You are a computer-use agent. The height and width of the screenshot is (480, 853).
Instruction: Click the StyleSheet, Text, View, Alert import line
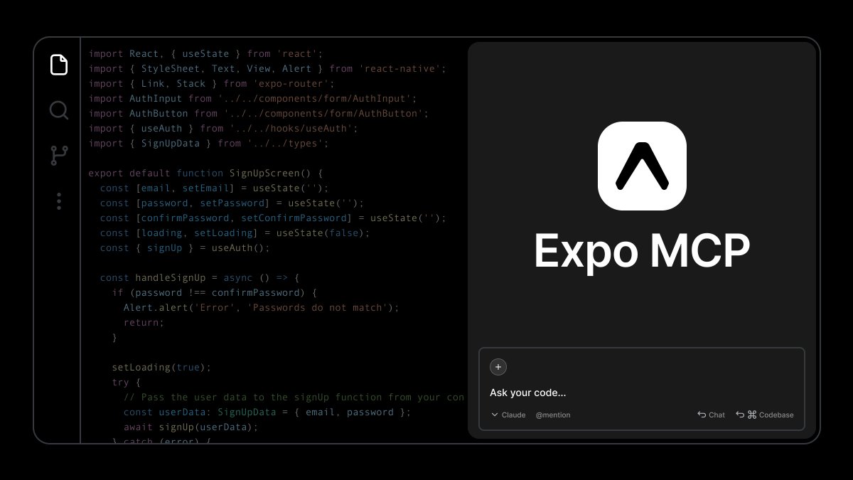pos(268,69)
